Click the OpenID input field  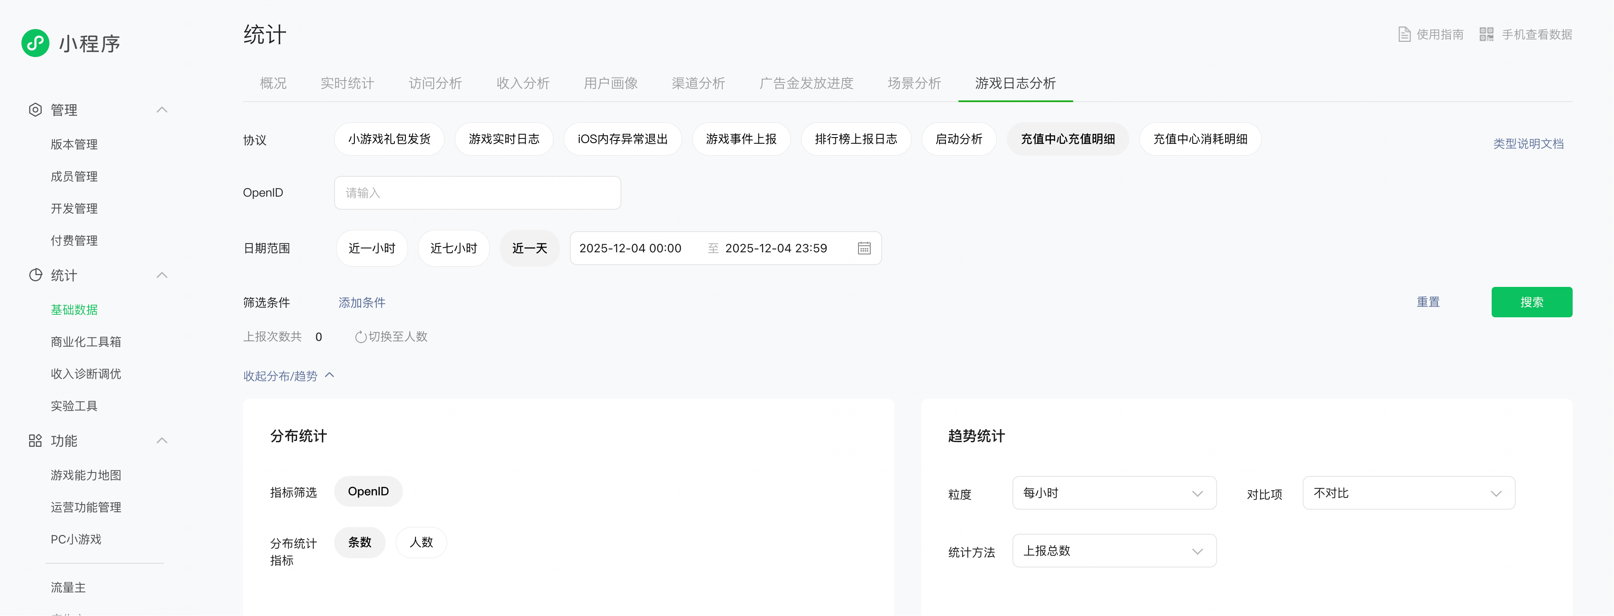click(478, 193)
